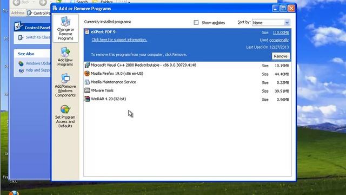Close the Add or Remove Programs window

pyautogui.click(x=291, y=9)
